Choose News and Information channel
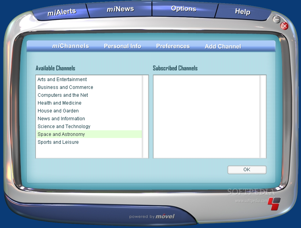Image resolution: width=301 pixels, height=228 pixels. click(x=89, y=119)
